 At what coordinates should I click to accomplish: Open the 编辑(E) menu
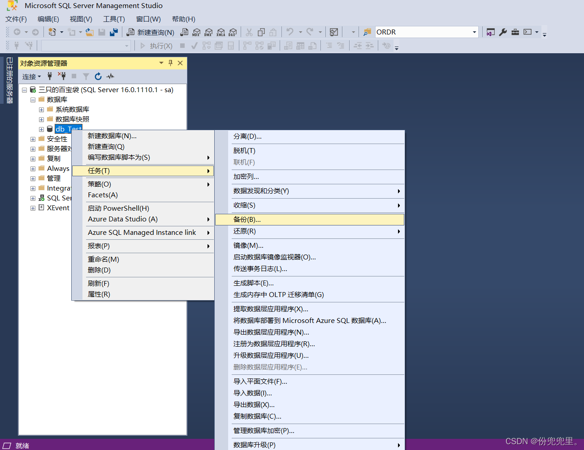(x=48, y=19)
